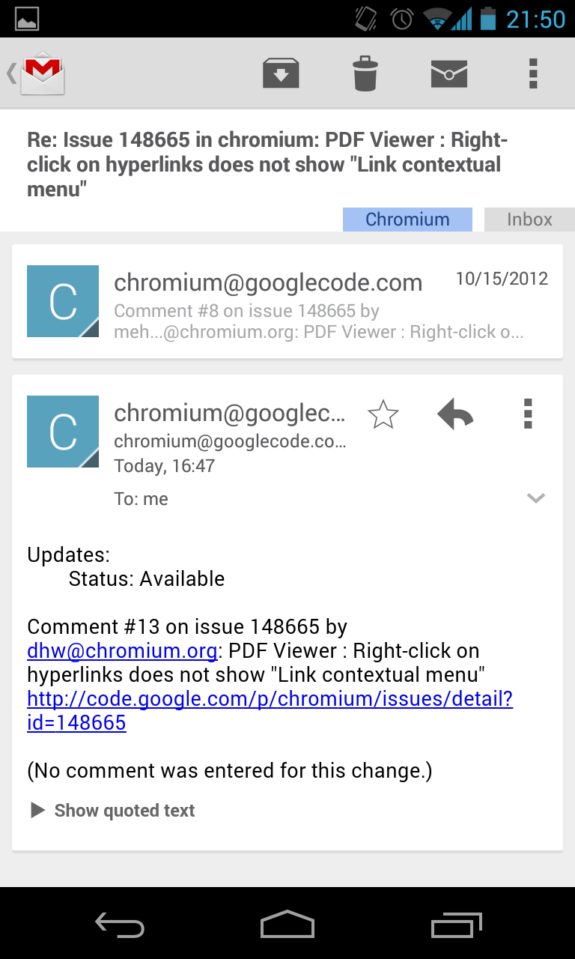Tap the Android Back navigation button
The height and width of the screenshot is (959, 575).
(x=120, y=924)
